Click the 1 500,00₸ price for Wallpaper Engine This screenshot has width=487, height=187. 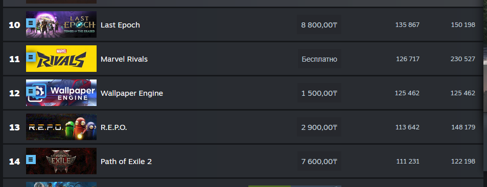tap(319, 93)
